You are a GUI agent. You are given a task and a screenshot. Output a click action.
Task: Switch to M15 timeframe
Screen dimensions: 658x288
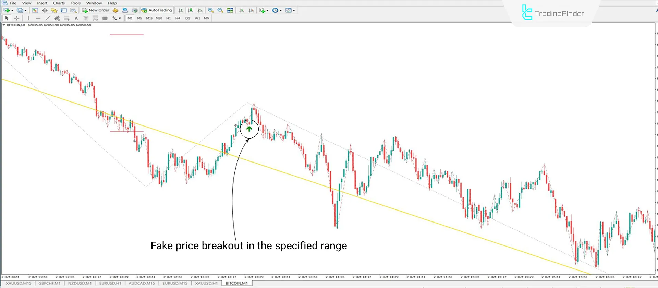[149, 18]
